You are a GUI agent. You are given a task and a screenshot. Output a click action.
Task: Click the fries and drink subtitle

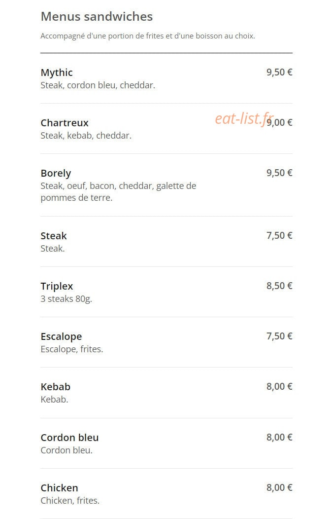click(148, 36)
